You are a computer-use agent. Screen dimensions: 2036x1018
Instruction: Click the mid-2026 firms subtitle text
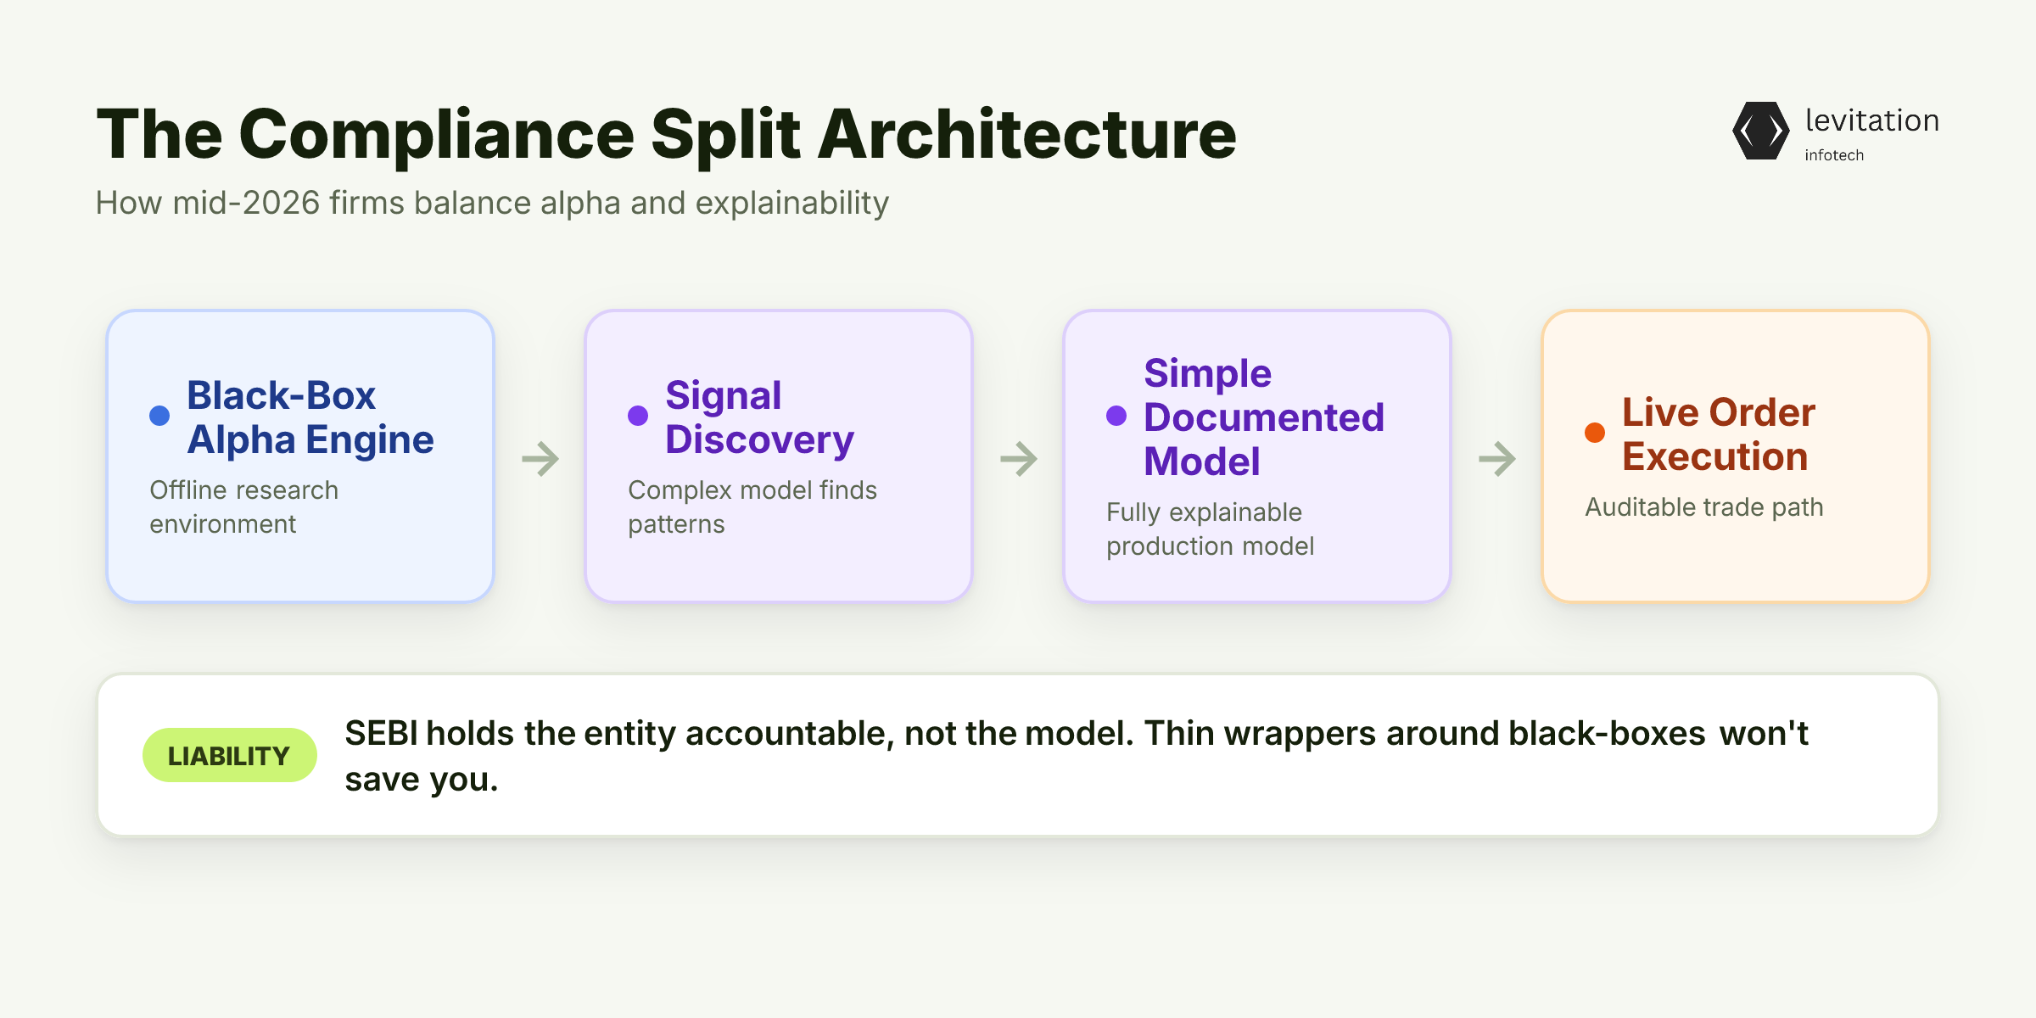(x=492, y=204)
